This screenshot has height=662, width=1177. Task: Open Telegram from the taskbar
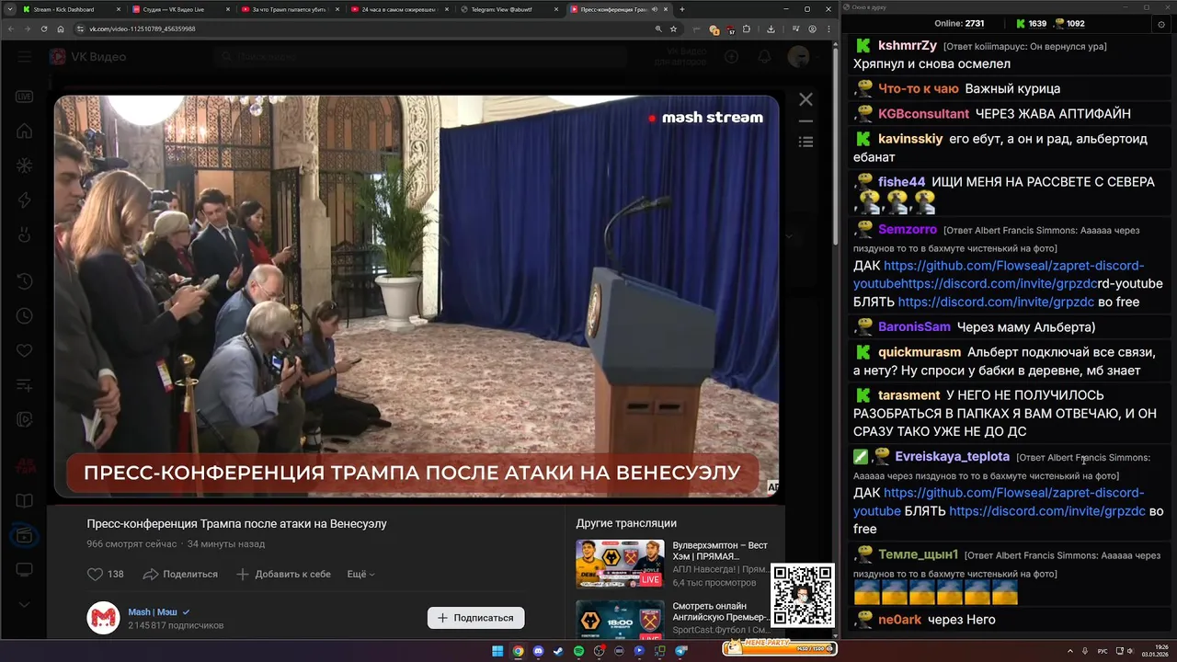pos(681,651)
